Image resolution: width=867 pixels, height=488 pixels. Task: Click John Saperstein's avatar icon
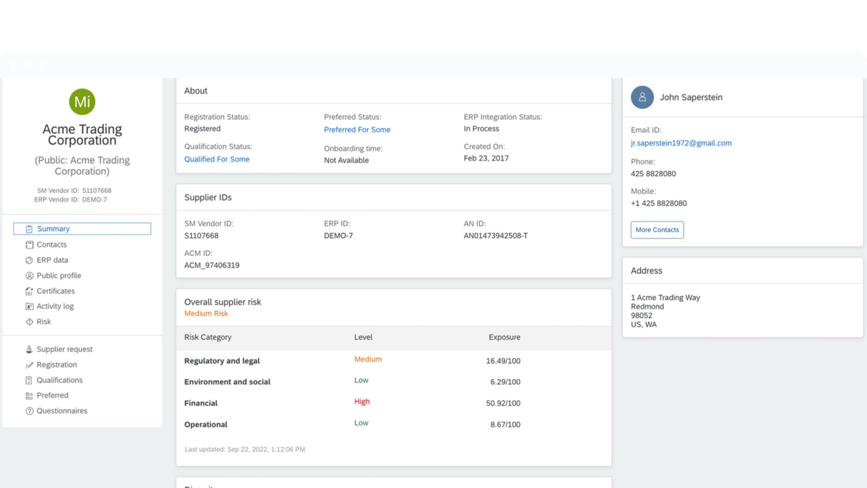click(642, 97)
